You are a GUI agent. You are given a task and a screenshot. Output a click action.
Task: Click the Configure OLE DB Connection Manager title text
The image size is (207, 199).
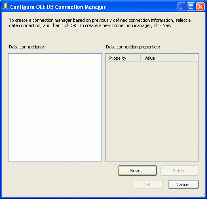tap(58, 7)
